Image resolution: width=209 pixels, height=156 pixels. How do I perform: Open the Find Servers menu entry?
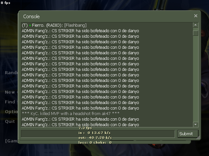point(11,102)
